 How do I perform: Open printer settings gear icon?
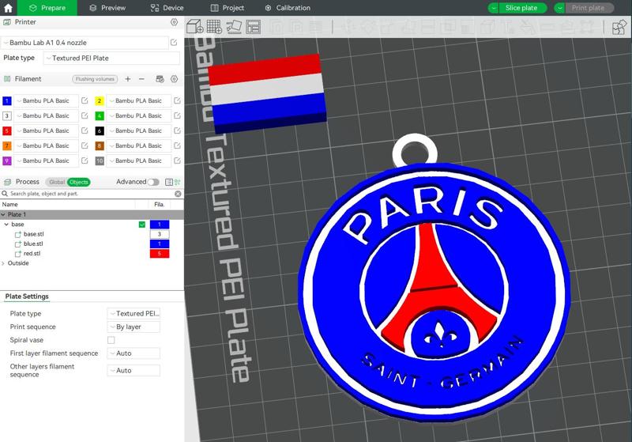[x=174, y=22]
